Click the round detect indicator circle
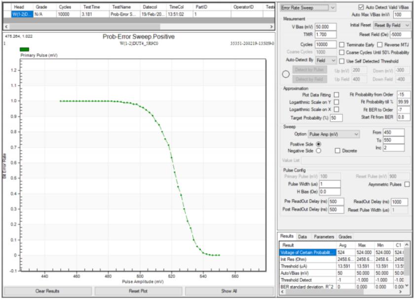This screenshot has width=416, height=300. tap(286, 75)
